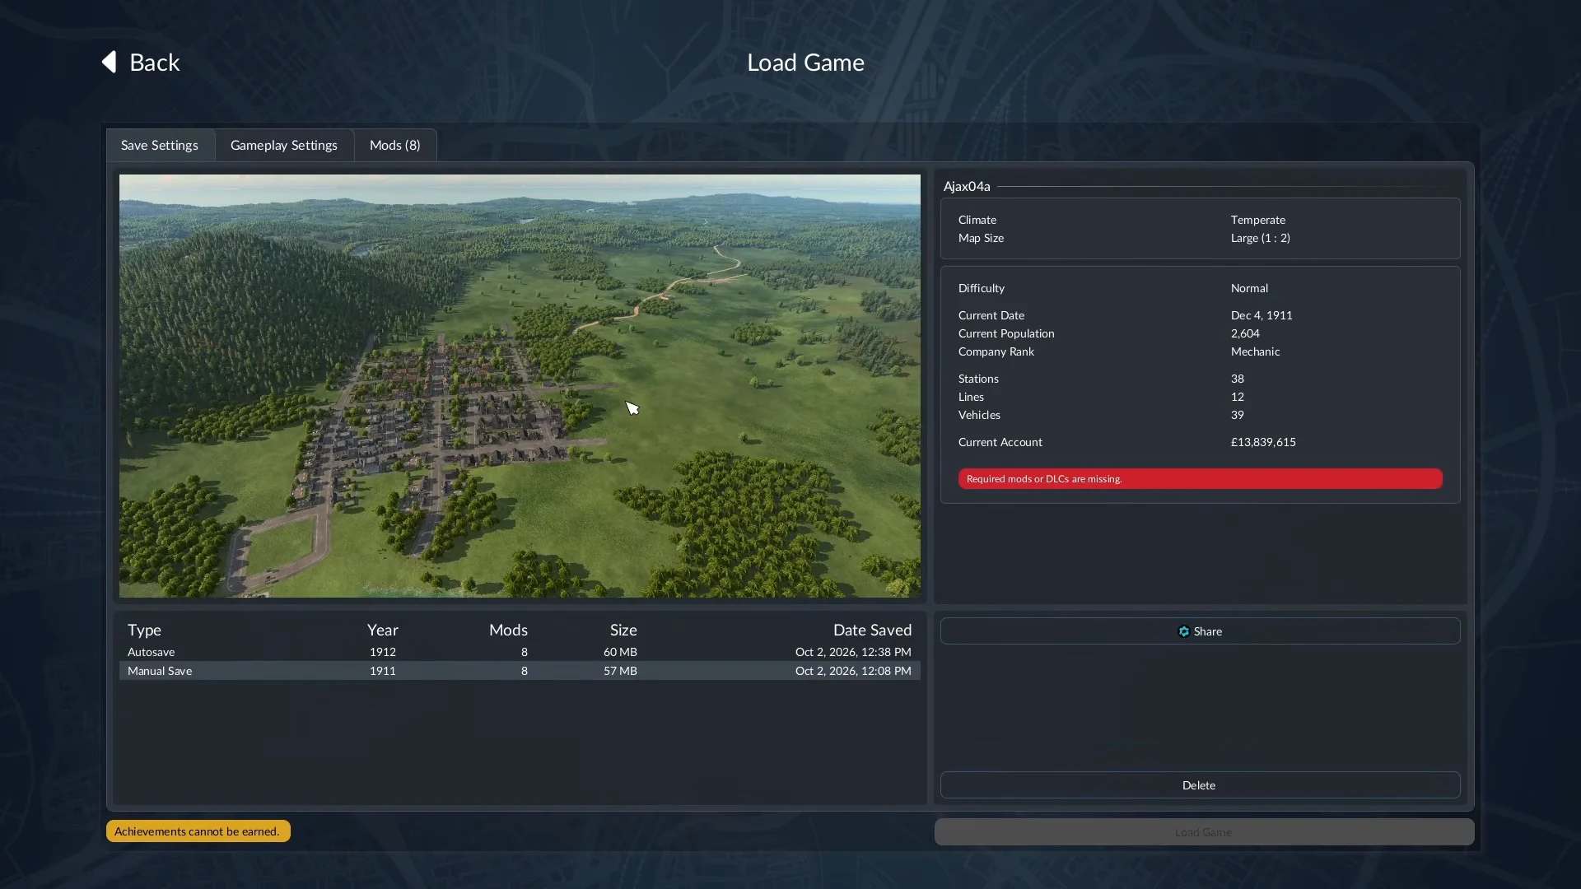
Task: Go back using the arrow icon
Action: click(x=109, y=62)
